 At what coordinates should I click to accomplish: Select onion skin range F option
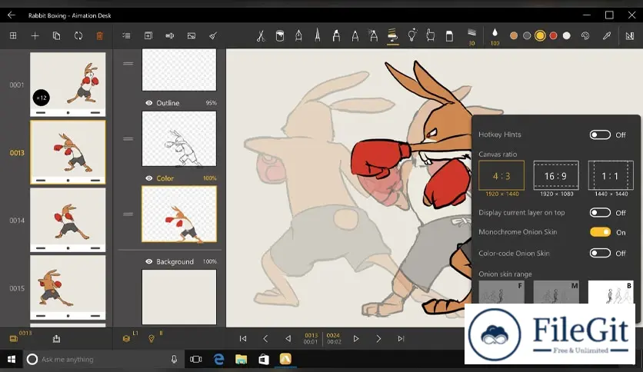(x=501, y=292)
